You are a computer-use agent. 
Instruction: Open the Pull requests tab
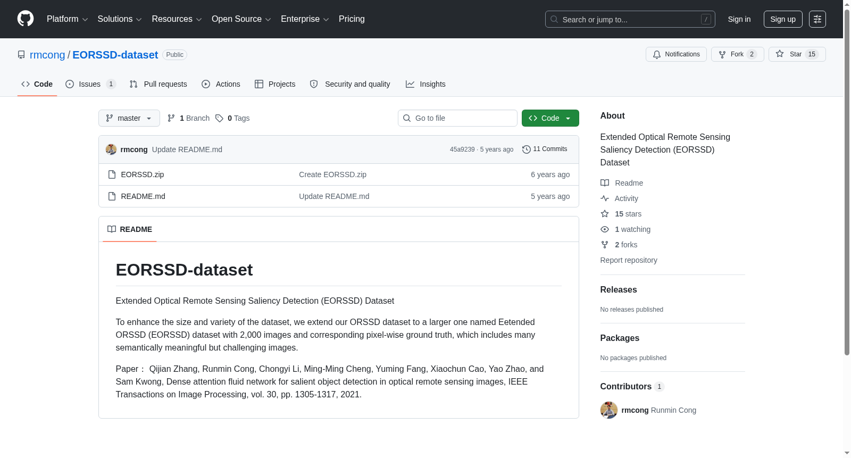158,84
